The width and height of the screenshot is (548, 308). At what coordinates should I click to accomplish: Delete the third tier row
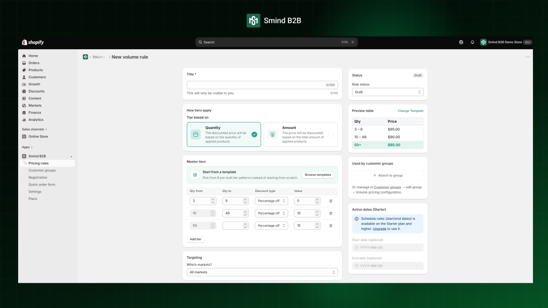pyautogui.click(x=331, y=226)
